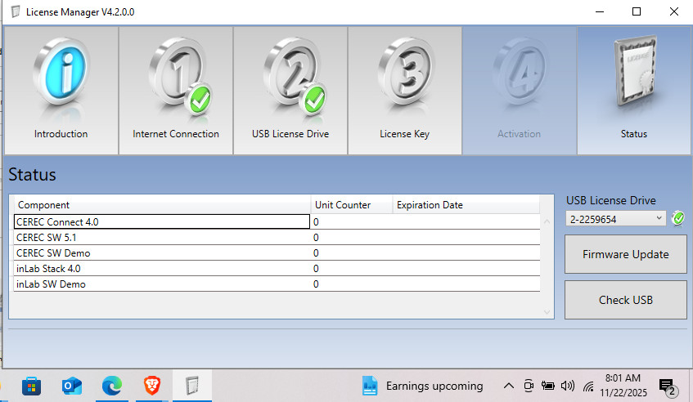Image resolution: width=693 pixels, height=402 pixels.
Task: Open Microsoft Store from the taskbar
Action: click(31, 386)
